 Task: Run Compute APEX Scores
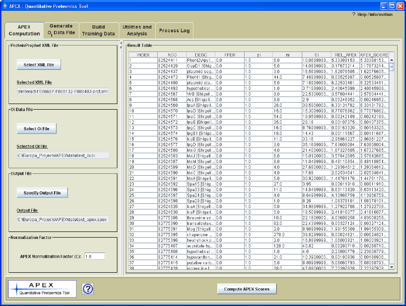pos(247,289)
